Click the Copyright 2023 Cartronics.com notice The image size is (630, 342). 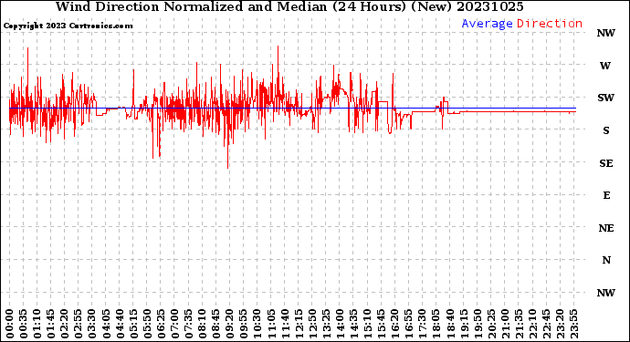[68, 26]
